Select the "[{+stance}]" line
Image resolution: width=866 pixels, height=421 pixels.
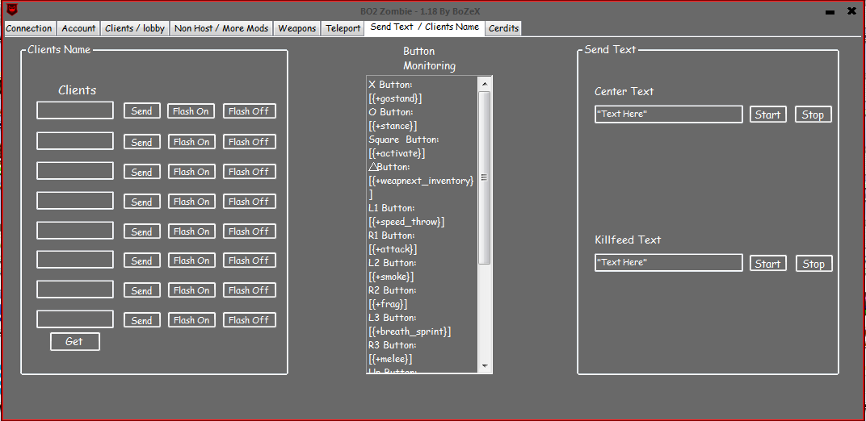[393, 126]
